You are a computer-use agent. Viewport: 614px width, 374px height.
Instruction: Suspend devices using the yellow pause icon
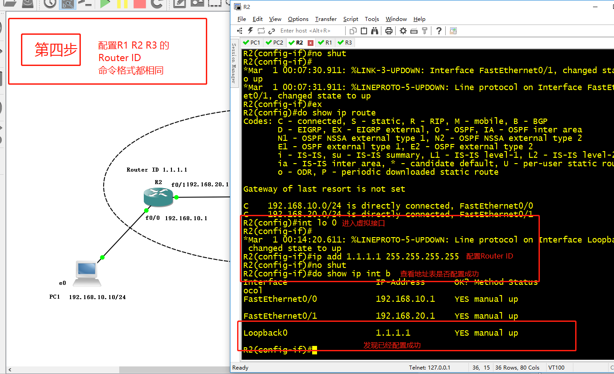(x=121, y=5)
